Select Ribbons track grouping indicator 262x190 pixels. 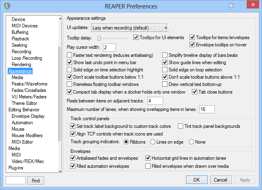[126, 142]
